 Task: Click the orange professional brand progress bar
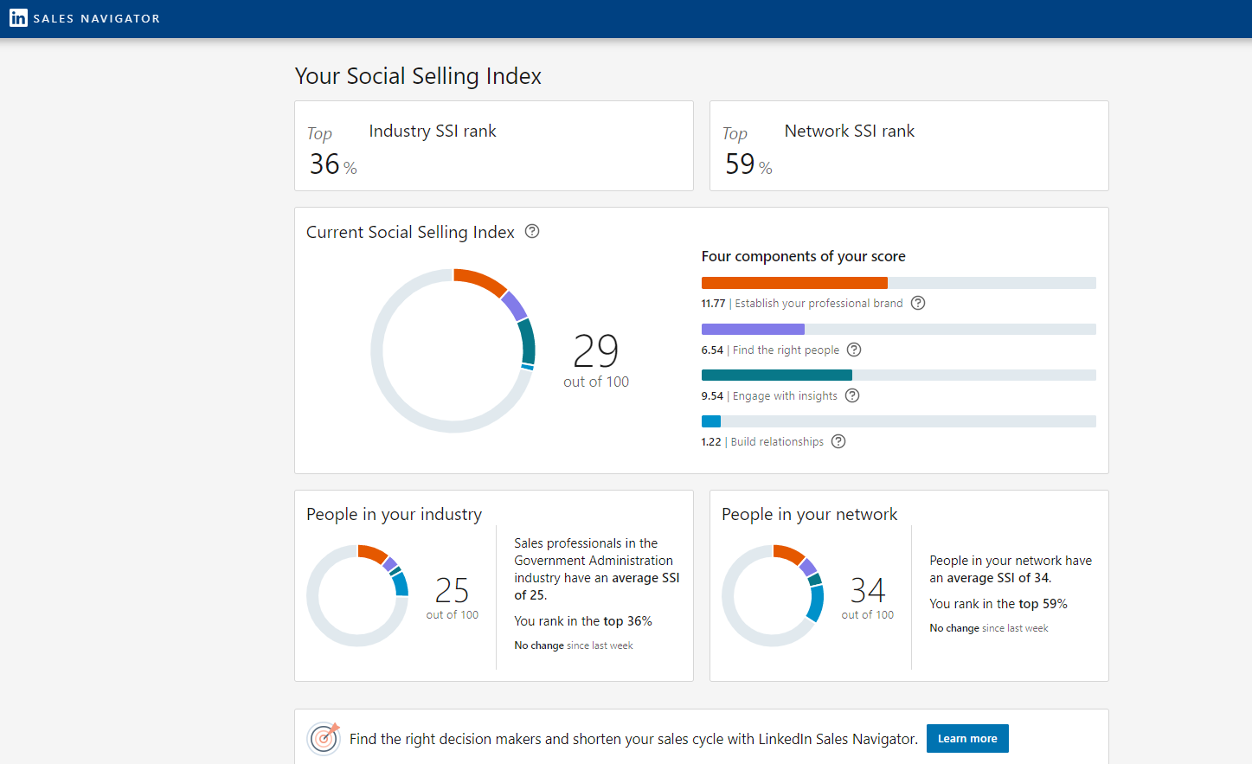click(794, 283)
